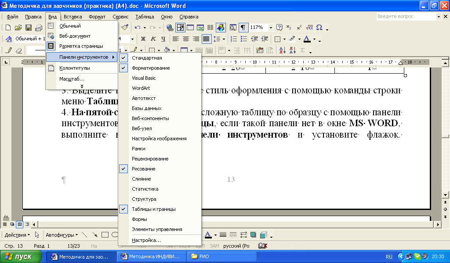Click the Save icon in the toolbar
450x263 pixels.
(x=29, y=28)
